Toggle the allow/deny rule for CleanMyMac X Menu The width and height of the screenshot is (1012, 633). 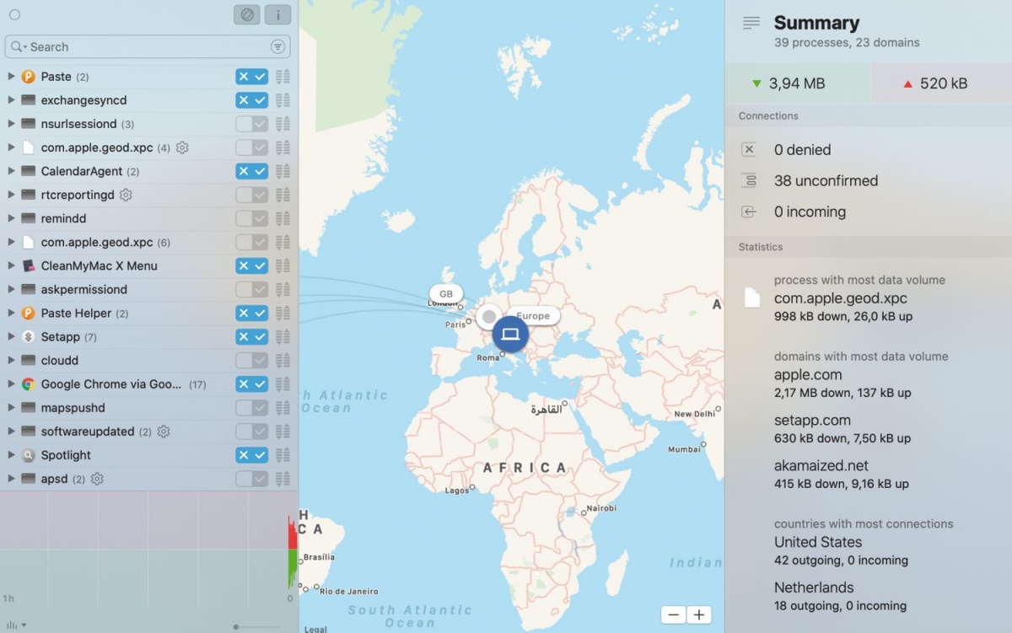pos(252,266)
